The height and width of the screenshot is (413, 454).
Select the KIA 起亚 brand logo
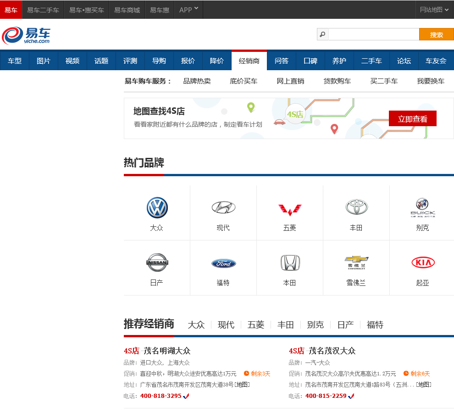(423, 262)
